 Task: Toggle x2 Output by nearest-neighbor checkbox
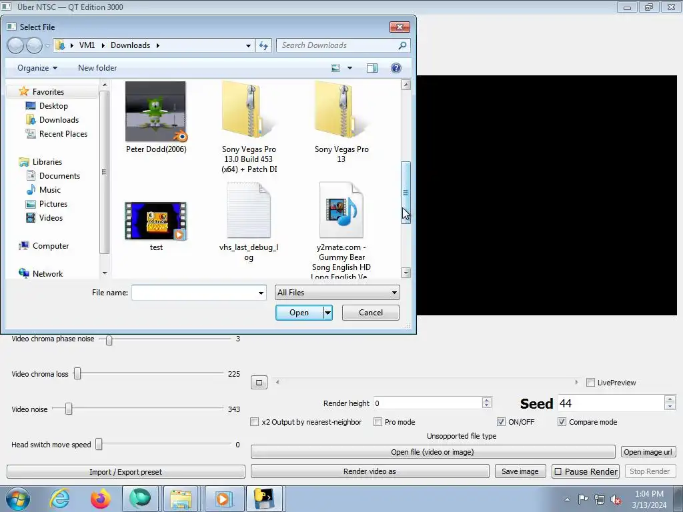click(x=254, y=422)
